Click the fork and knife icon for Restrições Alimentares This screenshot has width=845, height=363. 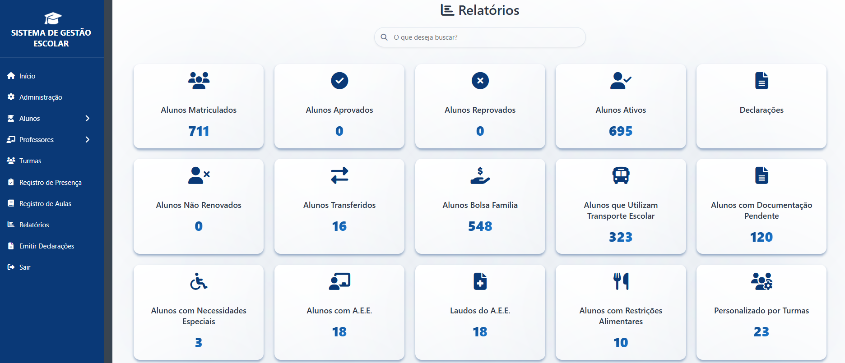[621, 281]
